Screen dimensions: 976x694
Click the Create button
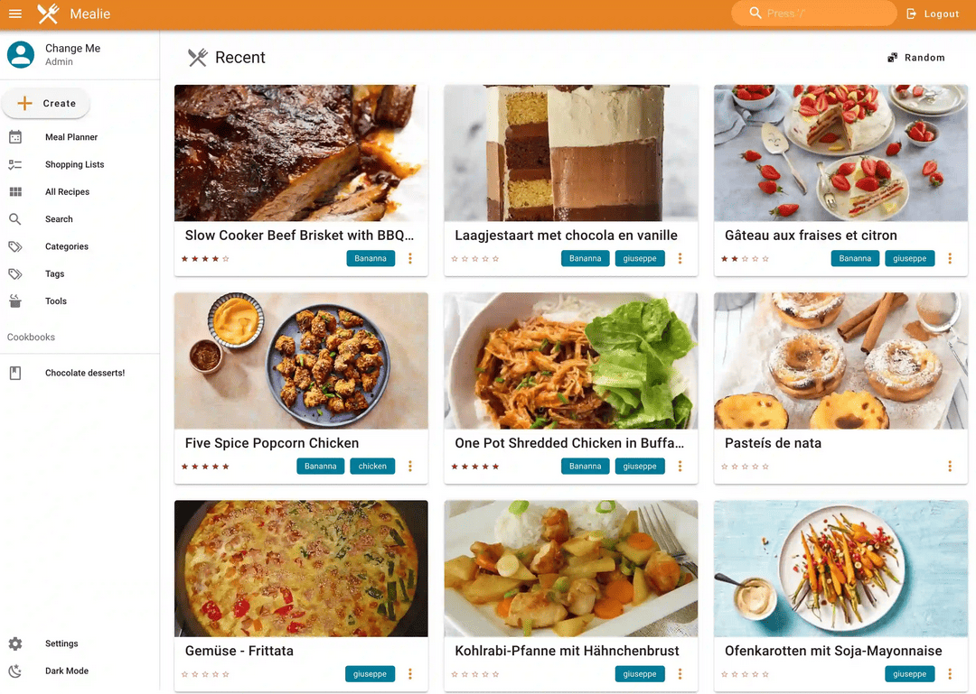pyautogui.click(x=46, y=103)
